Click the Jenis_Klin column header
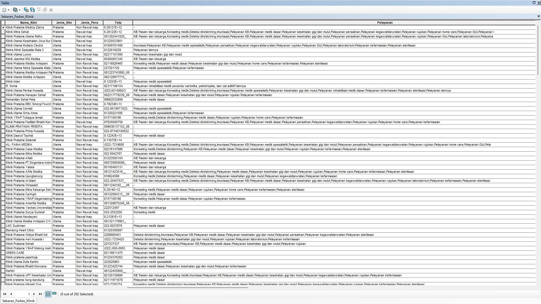 pos(64,23)
